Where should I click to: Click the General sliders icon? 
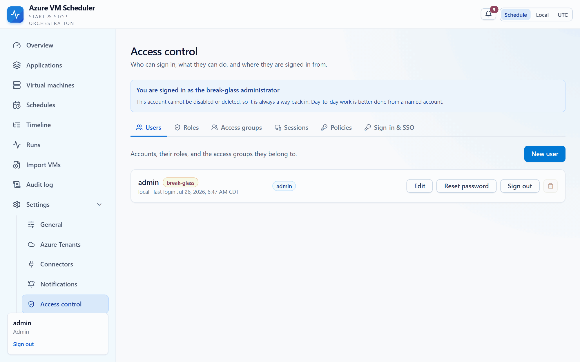(x=31, y=224)
